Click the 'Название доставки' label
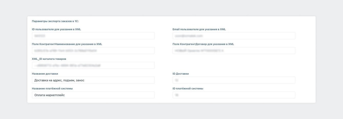The height and width of the screenshot is (119, 343). pyautogui.click(x=45, y=74)
